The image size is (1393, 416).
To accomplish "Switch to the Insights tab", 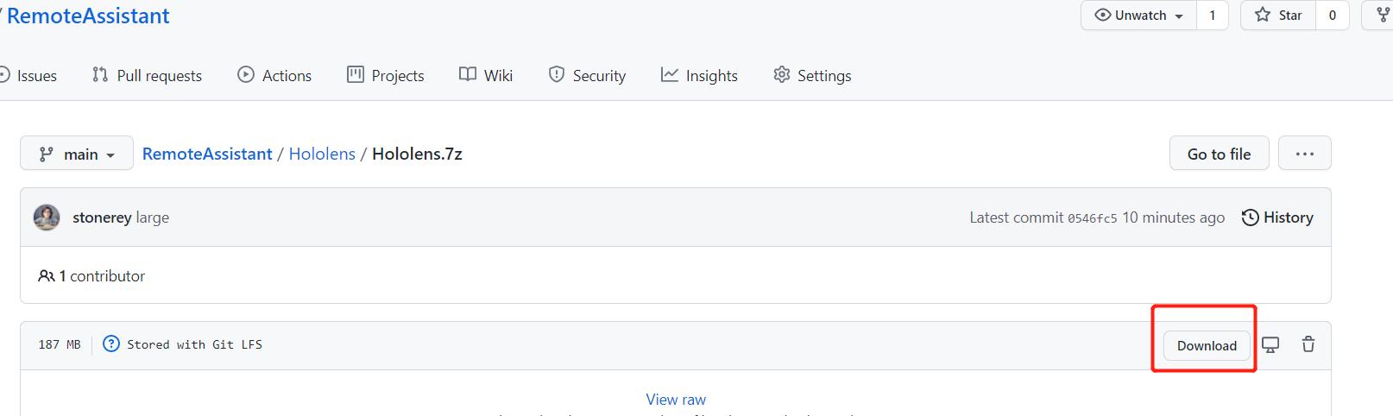I will pyautogui.click(x=699, y=76).
